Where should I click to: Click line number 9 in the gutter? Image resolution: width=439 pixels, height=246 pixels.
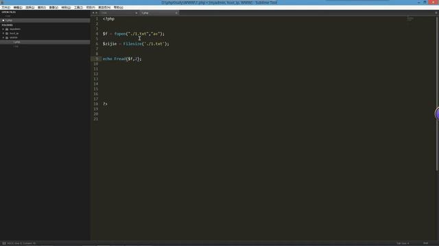click(x=97, y=59)
